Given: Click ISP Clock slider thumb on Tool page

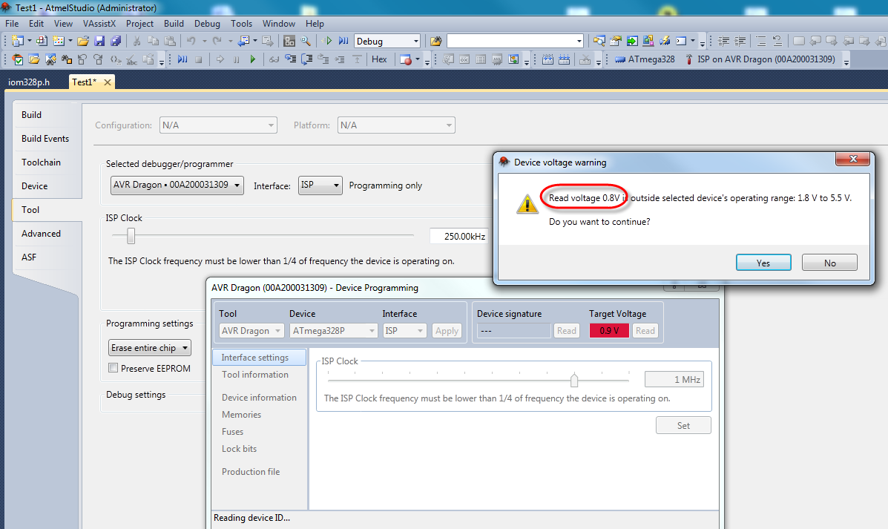Looking at the screenshot, I should click(131, 236).
